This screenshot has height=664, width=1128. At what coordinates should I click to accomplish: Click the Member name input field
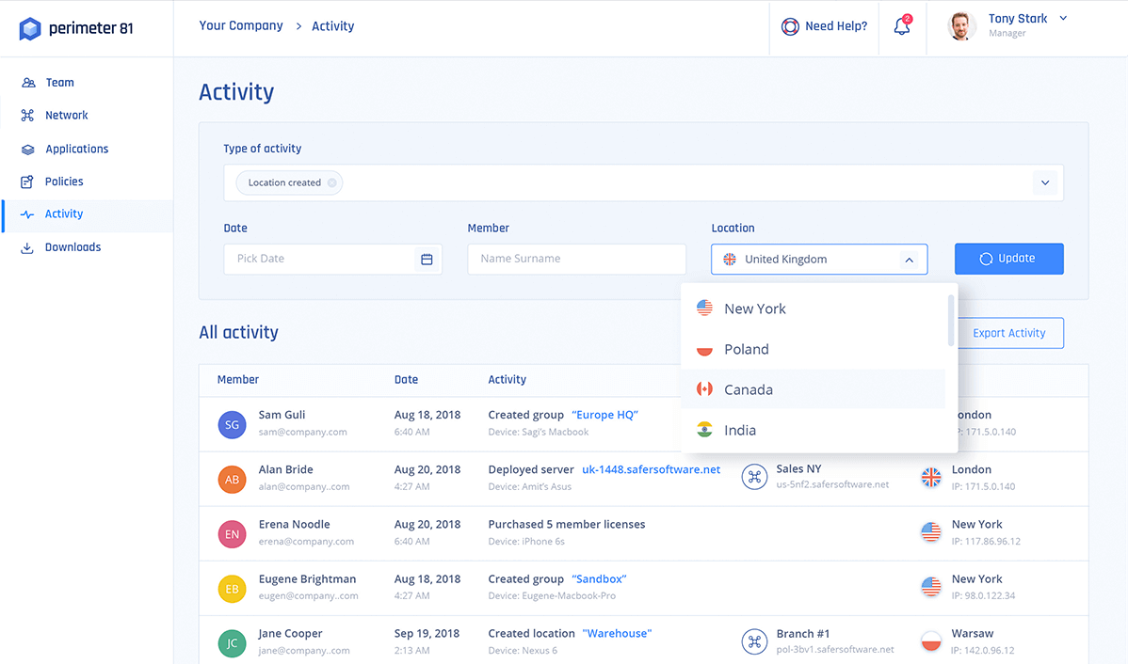(x=576, y=260)
